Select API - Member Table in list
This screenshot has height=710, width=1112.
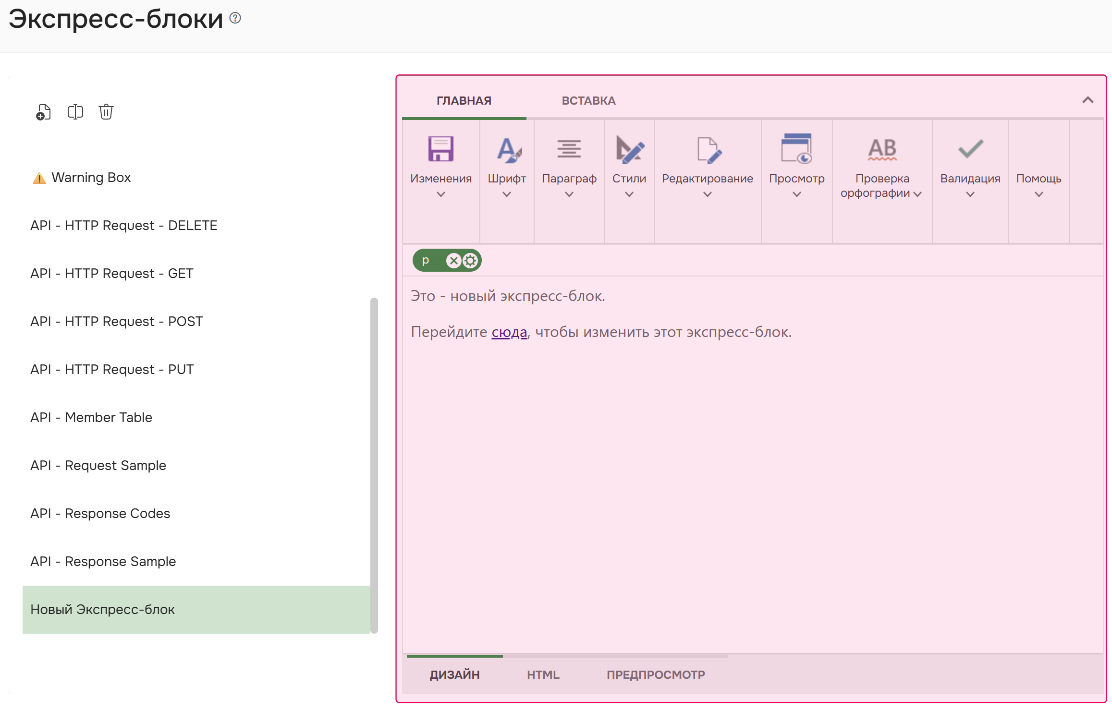click(x=91, y=417)
